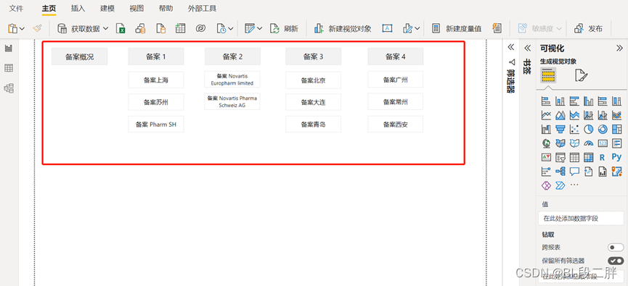This screenshot has height=286, width=628.
Task: Select the Python visual icon
Action: click(x=617, y=157)
